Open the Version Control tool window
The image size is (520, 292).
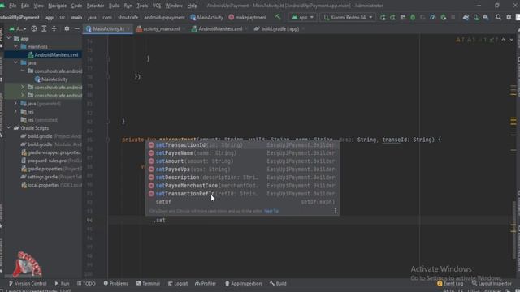[28, 283]
